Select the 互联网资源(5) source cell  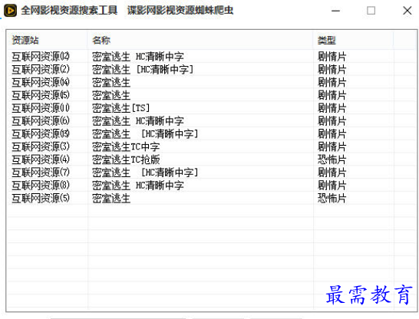(41, 198)
